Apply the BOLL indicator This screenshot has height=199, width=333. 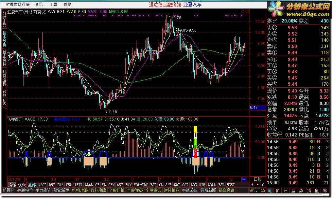(x=212, y=185)
